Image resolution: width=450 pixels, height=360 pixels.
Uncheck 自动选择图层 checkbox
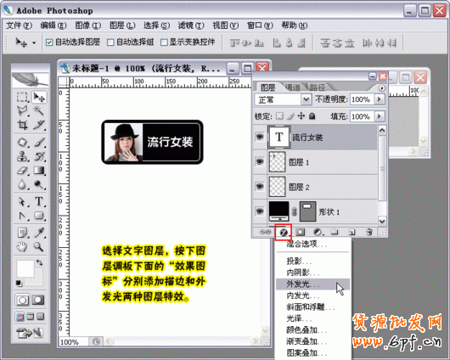[49, 42]
